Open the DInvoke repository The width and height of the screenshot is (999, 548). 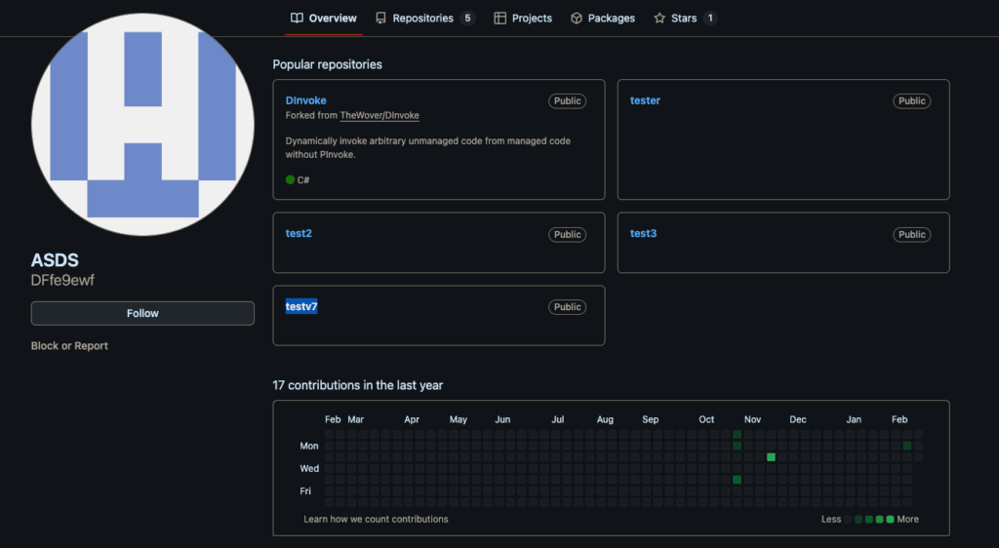tap(305, 100)
